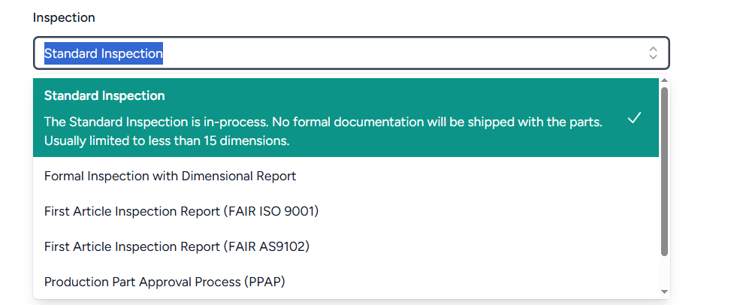The width and height of the screenshot is (749, 305).
Task: Choose First Article Inspection Report (FAIR ISO 9001)
Action: click(181, 211)
